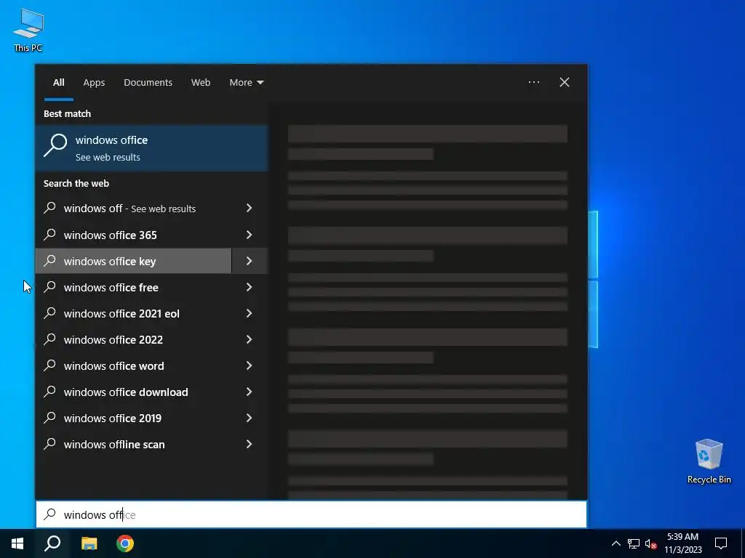Viewport: 745px width, 558px height.
Task: Click Show desktop sliver at taskbar end
Action: pyautogui.click(x=743, y=543)
